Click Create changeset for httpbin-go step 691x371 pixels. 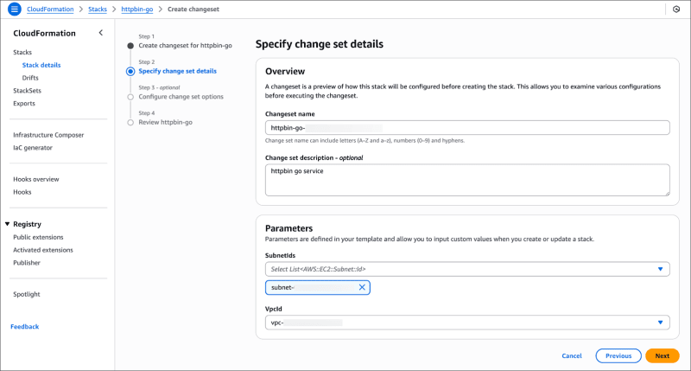185,46
